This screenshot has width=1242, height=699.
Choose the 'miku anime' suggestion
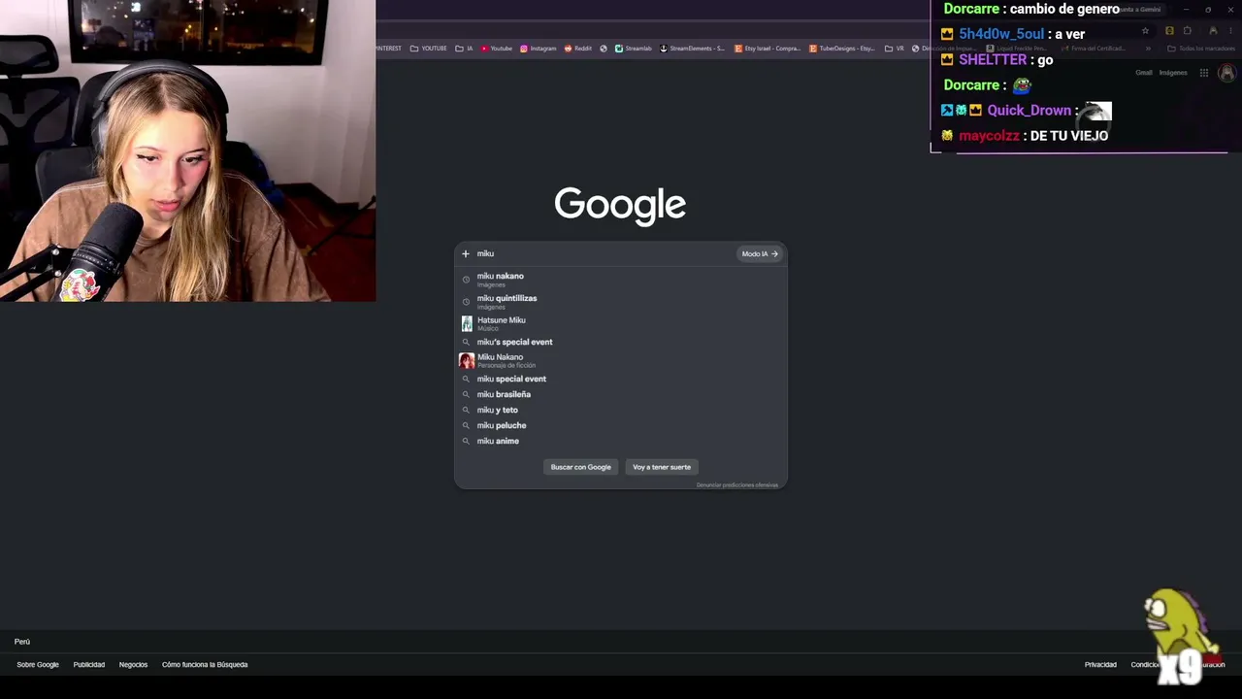tap(621, 441)
